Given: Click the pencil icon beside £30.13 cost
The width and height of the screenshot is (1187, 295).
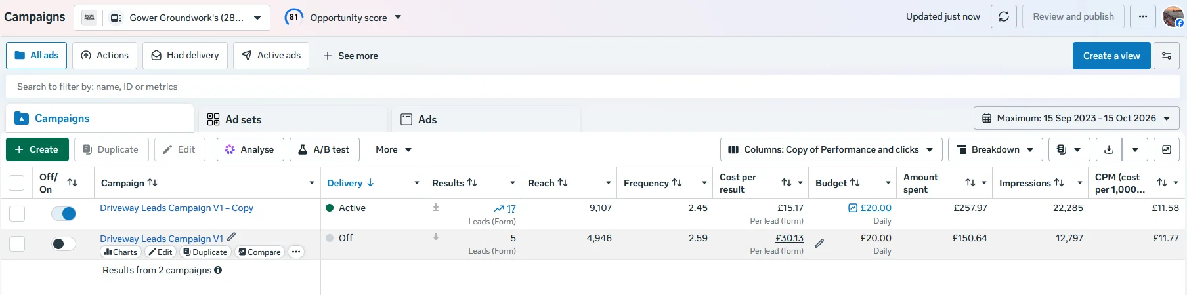Looking at the screenshot, I should (x=819, y=243).
